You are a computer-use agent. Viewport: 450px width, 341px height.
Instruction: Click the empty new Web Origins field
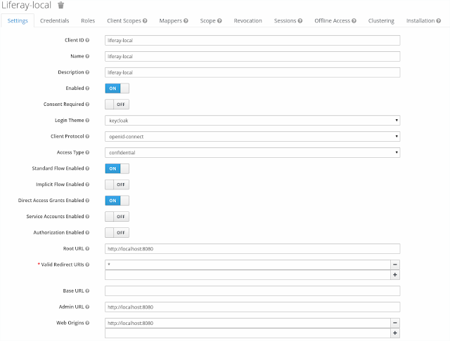click(x=247, y=333)
